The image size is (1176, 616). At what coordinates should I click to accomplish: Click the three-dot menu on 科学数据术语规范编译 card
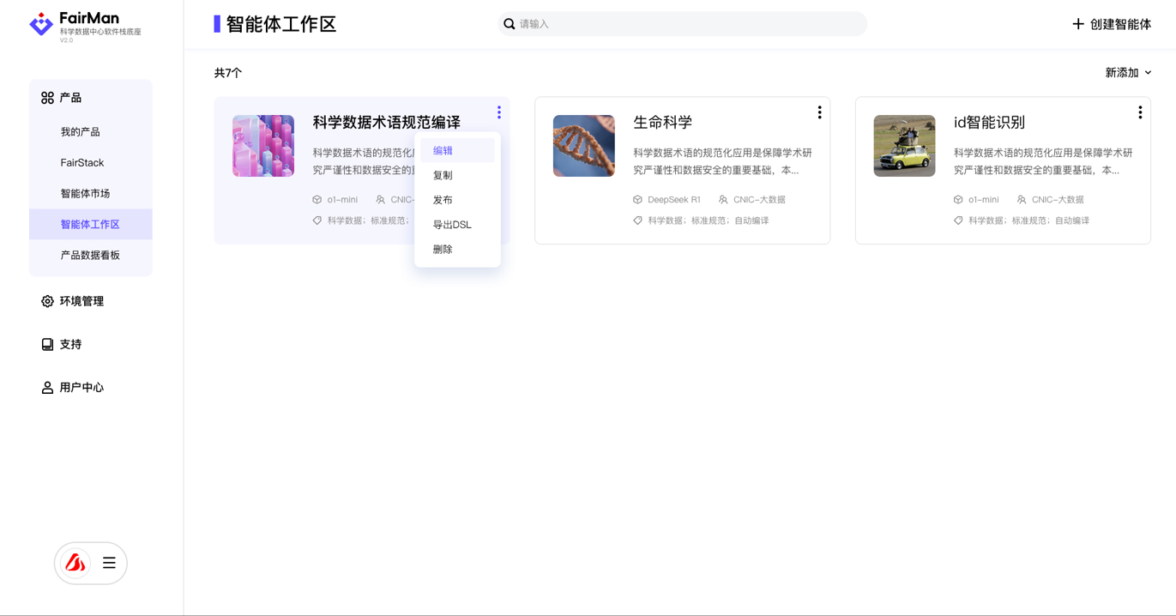coord(498,112)
